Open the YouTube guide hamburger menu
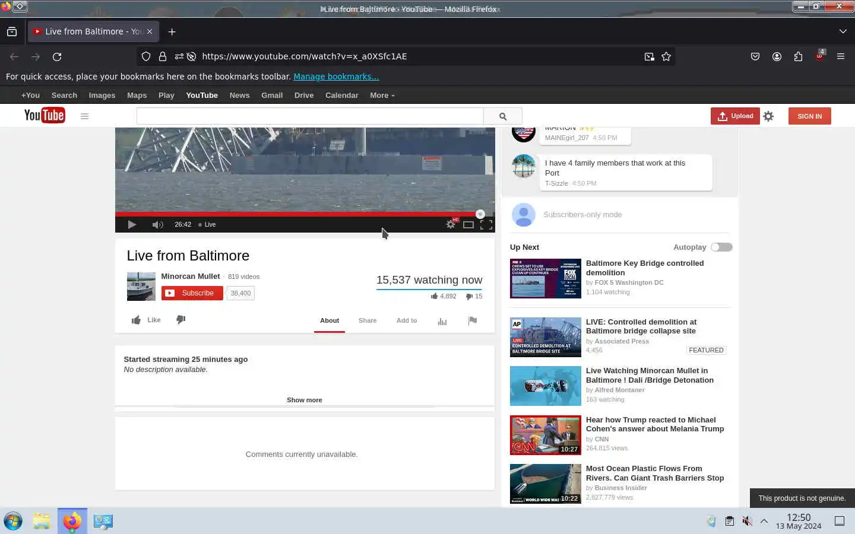 coord(84,116)
